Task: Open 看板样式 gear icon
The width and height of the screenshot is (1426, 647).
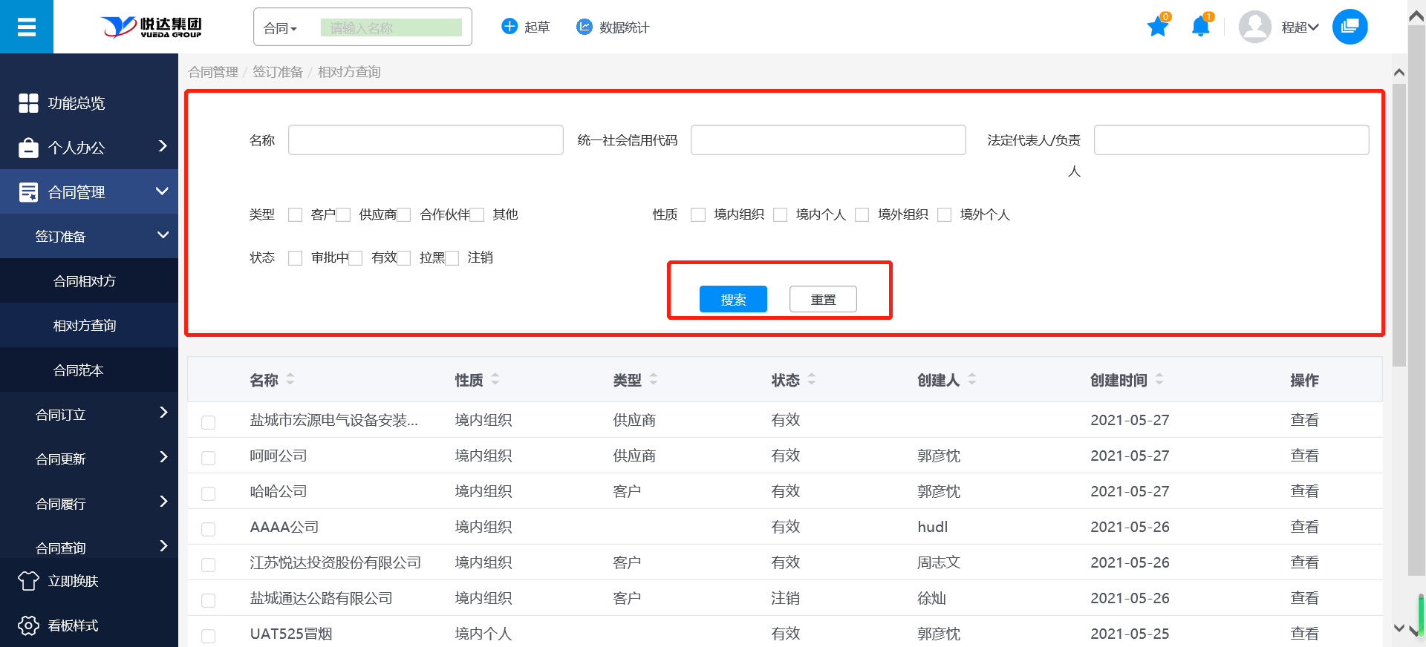Action: 28,625
